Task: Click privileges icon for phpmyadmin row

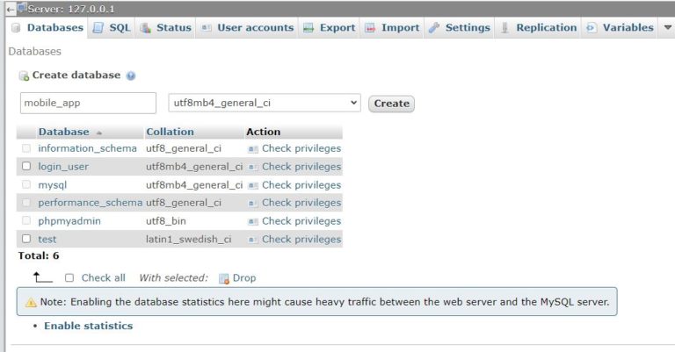Action: pos(253,221)
